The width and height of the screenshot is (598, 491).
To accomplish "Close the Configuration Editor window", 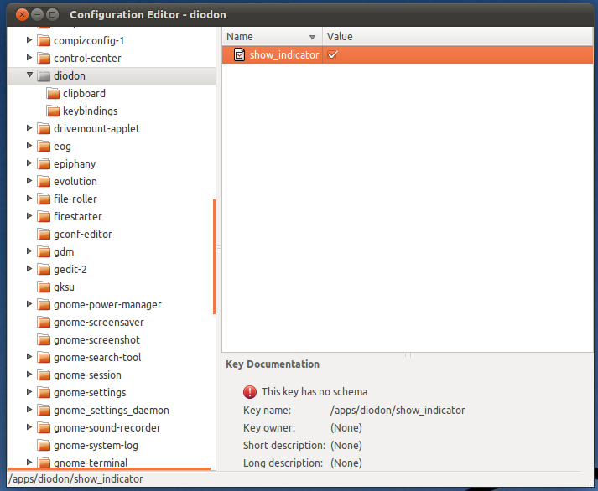I will tap(22, 14).
